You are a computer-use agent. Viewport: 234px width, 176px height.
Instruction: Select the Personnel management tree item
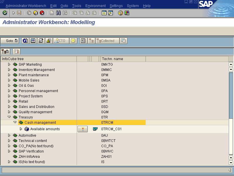point(38,91)
